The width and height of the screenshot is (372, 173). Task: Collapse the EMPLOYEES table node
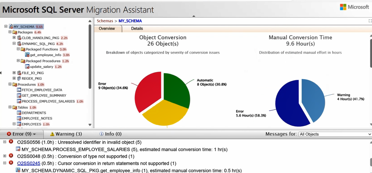coord(14,124)
